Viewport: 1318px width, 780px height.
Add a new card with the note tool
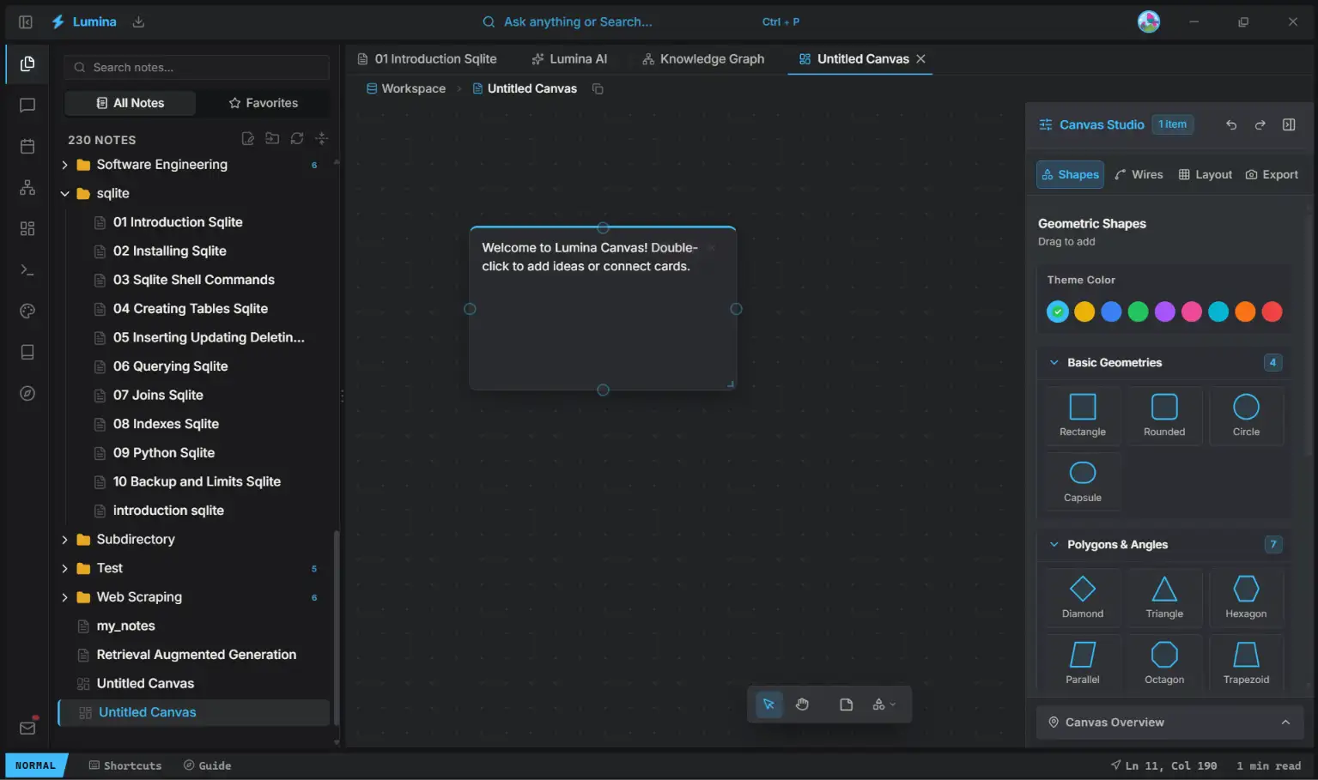pyautogui.click(x=846, y=704)
